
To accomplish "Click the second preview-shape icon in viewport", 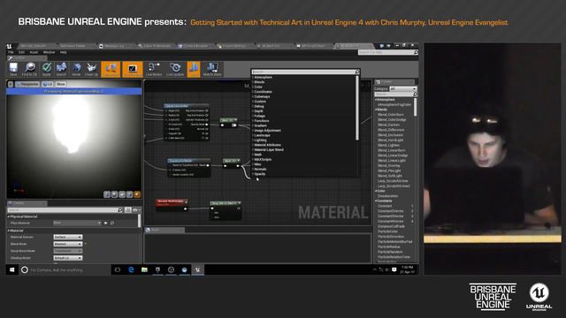I will (x=114, y=194).
